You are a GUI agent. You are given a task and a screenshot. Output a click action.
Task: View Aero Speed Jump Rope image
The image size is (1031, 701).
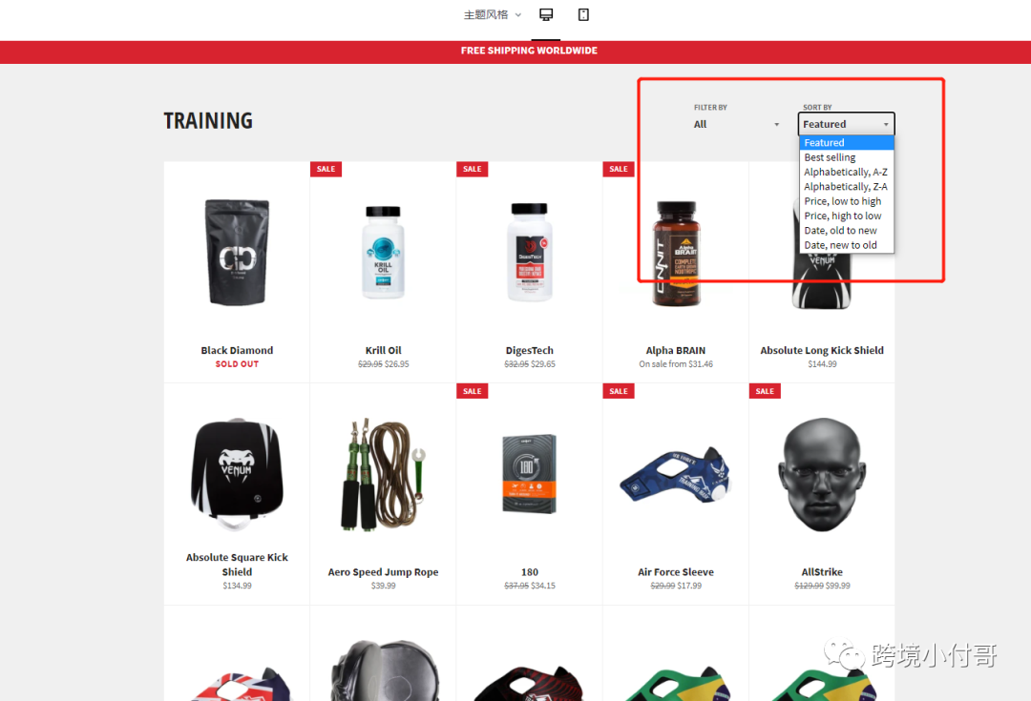pos(384,474)
